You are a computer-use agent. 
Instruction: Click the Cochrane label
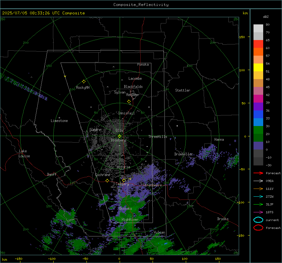tap(102, 175)
